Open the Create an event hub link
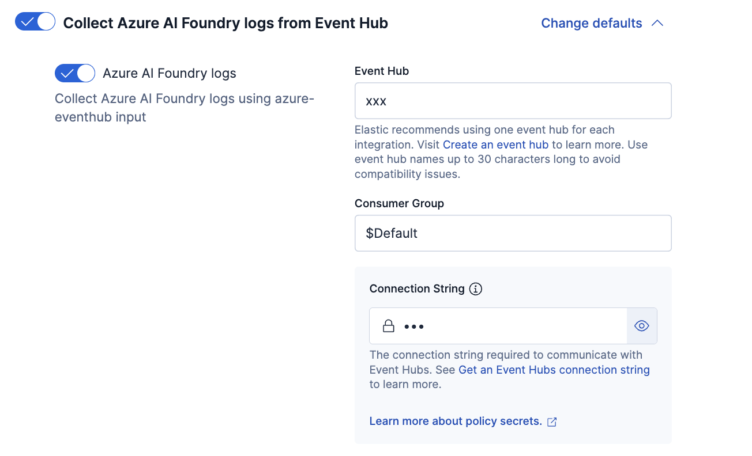This screenshot has height=456, width=752. [495, 145]
